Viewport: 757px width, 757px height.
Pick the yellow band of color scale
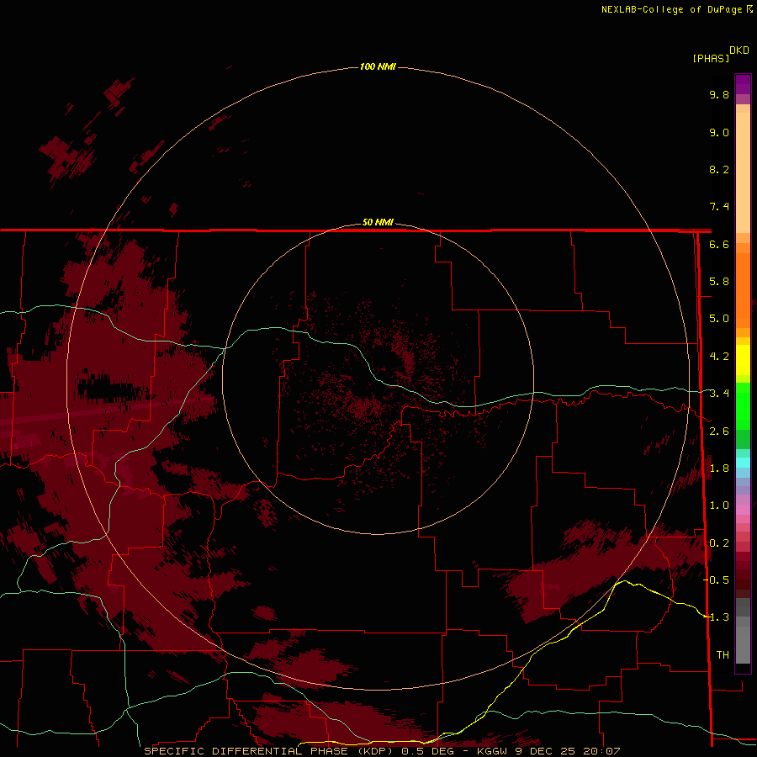(x=743, y=360)
